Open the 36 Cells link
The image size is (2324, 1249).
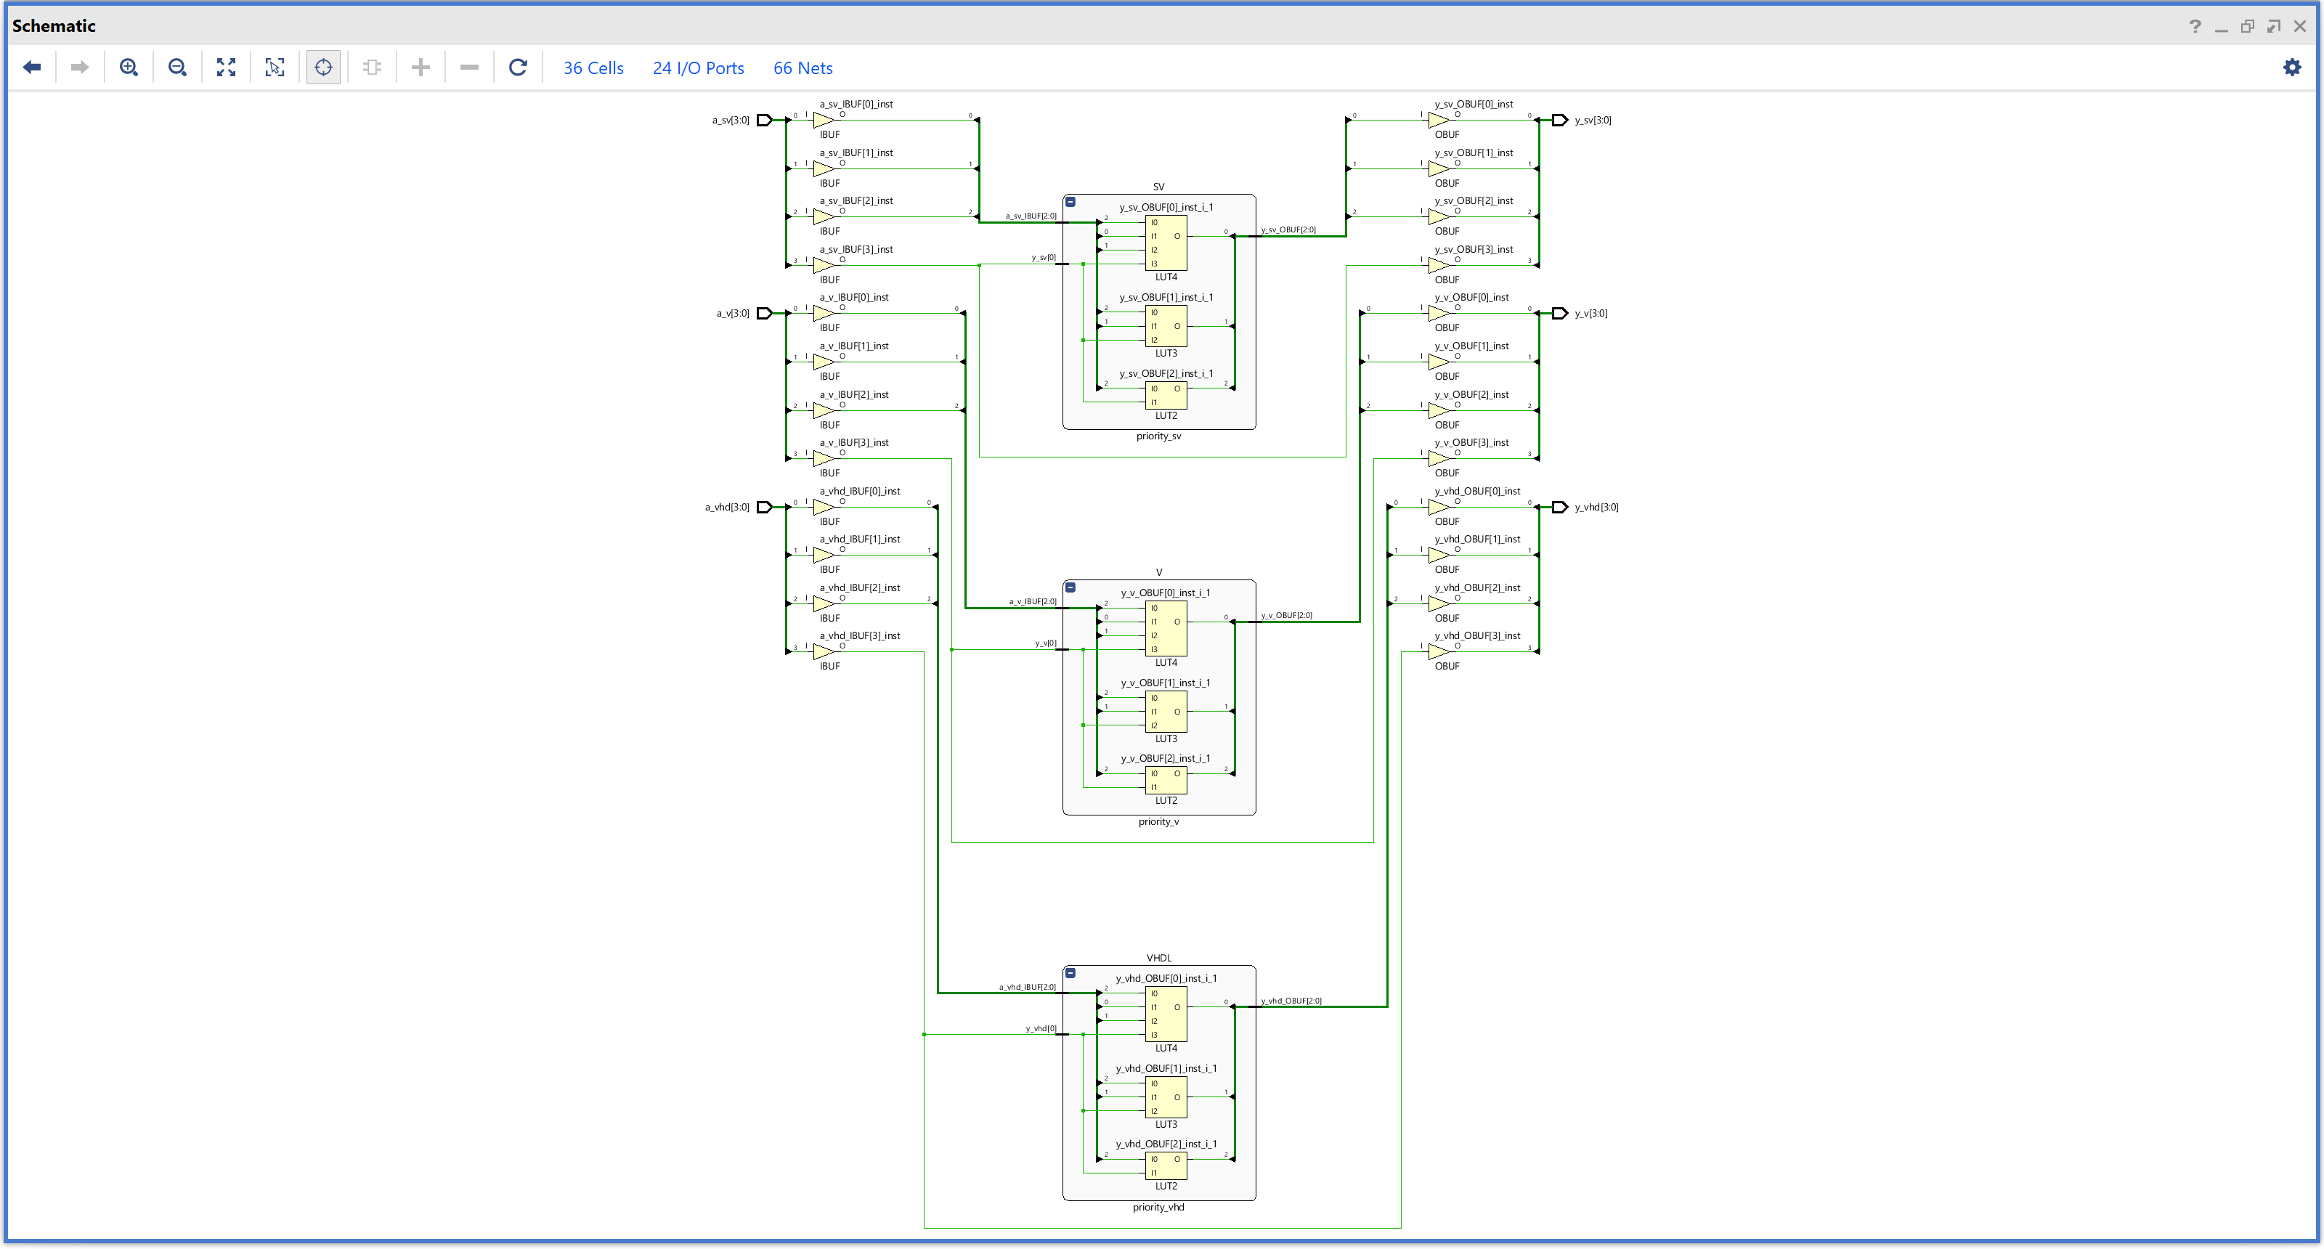coord(593,68)
